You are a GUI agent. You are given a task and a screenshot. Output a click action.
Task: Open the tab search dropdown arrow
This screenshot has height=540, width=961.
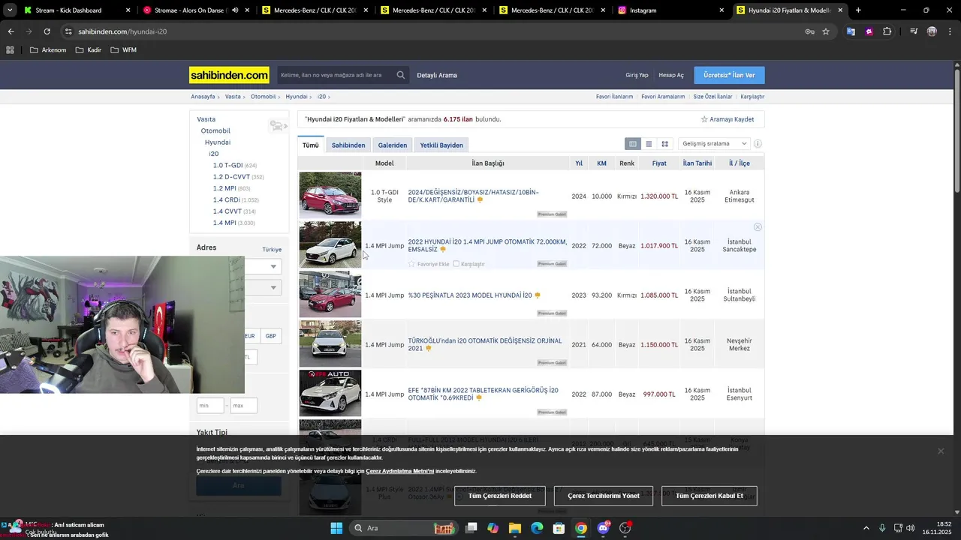pyautogui.click(x=9, y=10)
